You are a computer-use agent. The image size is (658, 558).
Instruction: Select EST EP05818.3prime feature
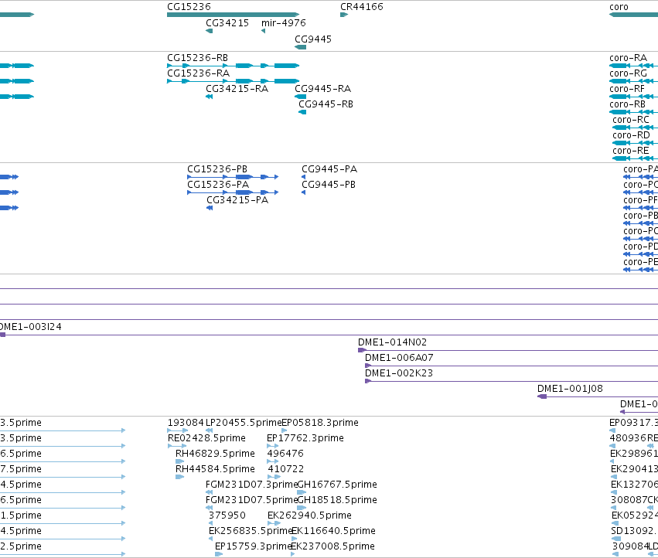[x=284, y=430]
